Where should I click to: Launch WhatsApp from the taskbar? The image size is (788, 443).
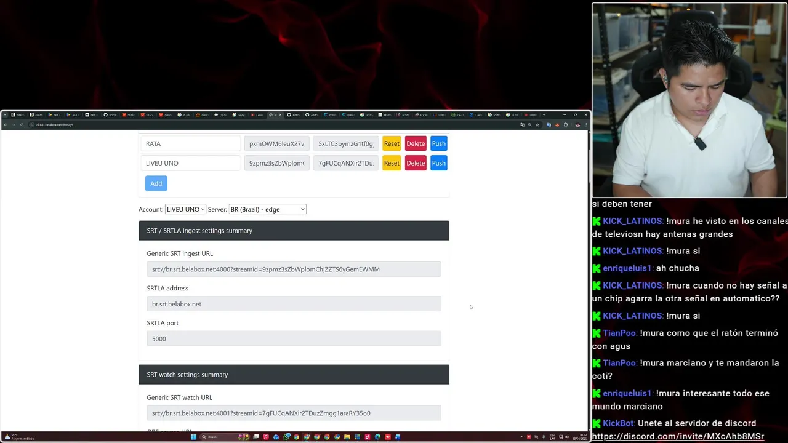pyautogui.click(x=286, y=437)
